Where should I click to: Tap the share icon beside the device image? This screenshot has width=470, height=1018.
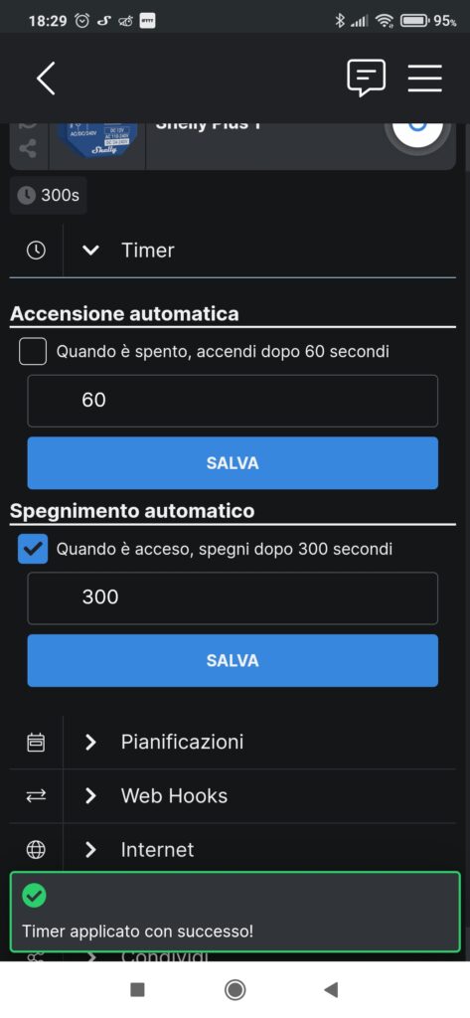pos(27,149)
